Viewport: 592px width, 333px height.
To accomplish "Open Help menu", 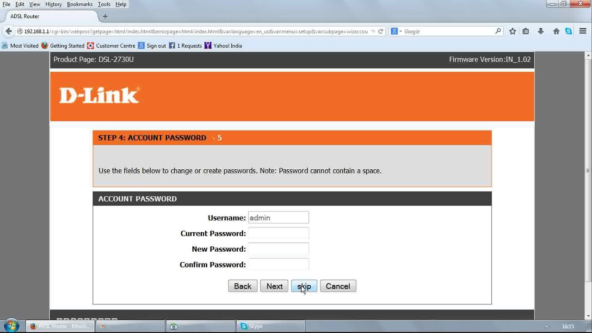I will pos(121,4).
